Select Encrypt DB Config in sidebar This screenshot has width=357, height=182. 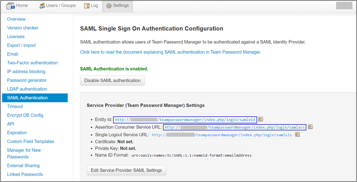tap(25, 115)
